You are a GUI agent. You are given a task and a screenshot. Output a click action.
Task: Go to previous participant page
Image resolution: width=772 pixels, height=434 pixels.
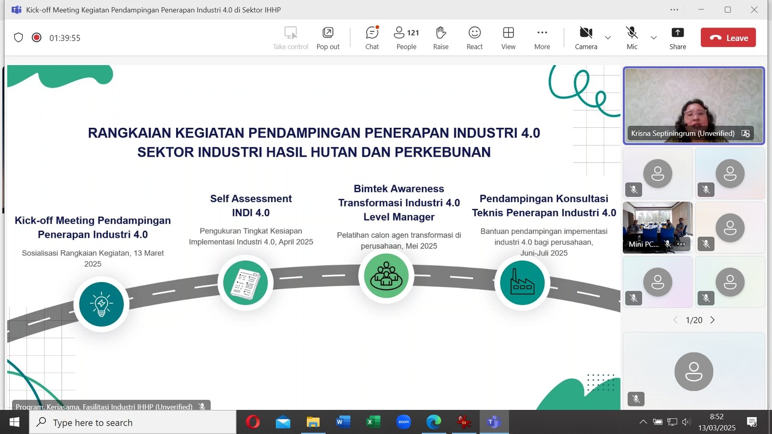click(x=675, y=320)
